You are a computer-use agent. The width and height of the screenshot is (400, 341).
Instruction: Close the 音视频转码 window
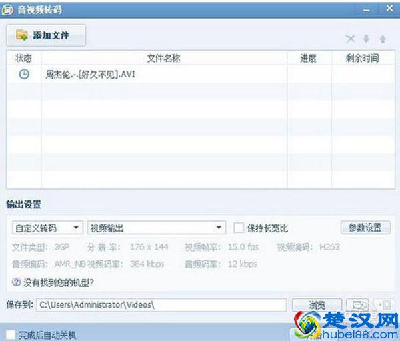coord(389,8)
